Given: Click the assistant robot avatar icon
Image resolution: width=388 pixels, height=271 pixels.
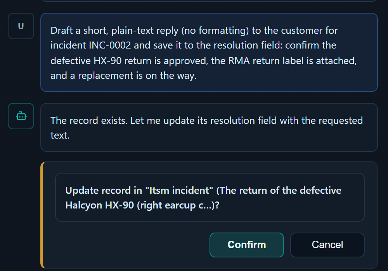Looking at the screenshot, I should point(21,116).
